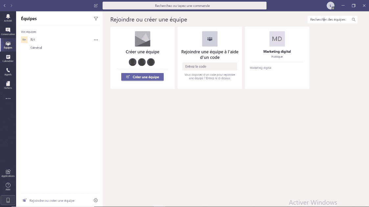369x207 pixels.
Task: Click the Créer une équipe button
Action: pyautogui.click(x=142, y=77)
